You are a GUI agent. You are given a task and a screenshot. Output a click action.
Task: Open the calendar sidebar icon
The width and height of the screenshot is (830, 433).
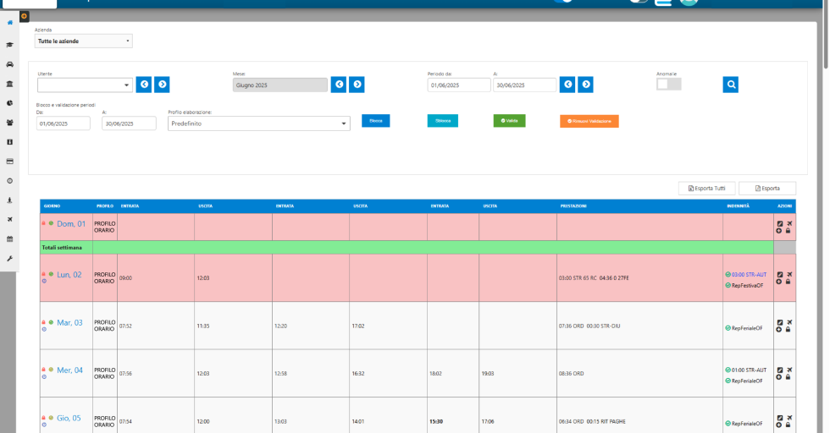[9, 239]
